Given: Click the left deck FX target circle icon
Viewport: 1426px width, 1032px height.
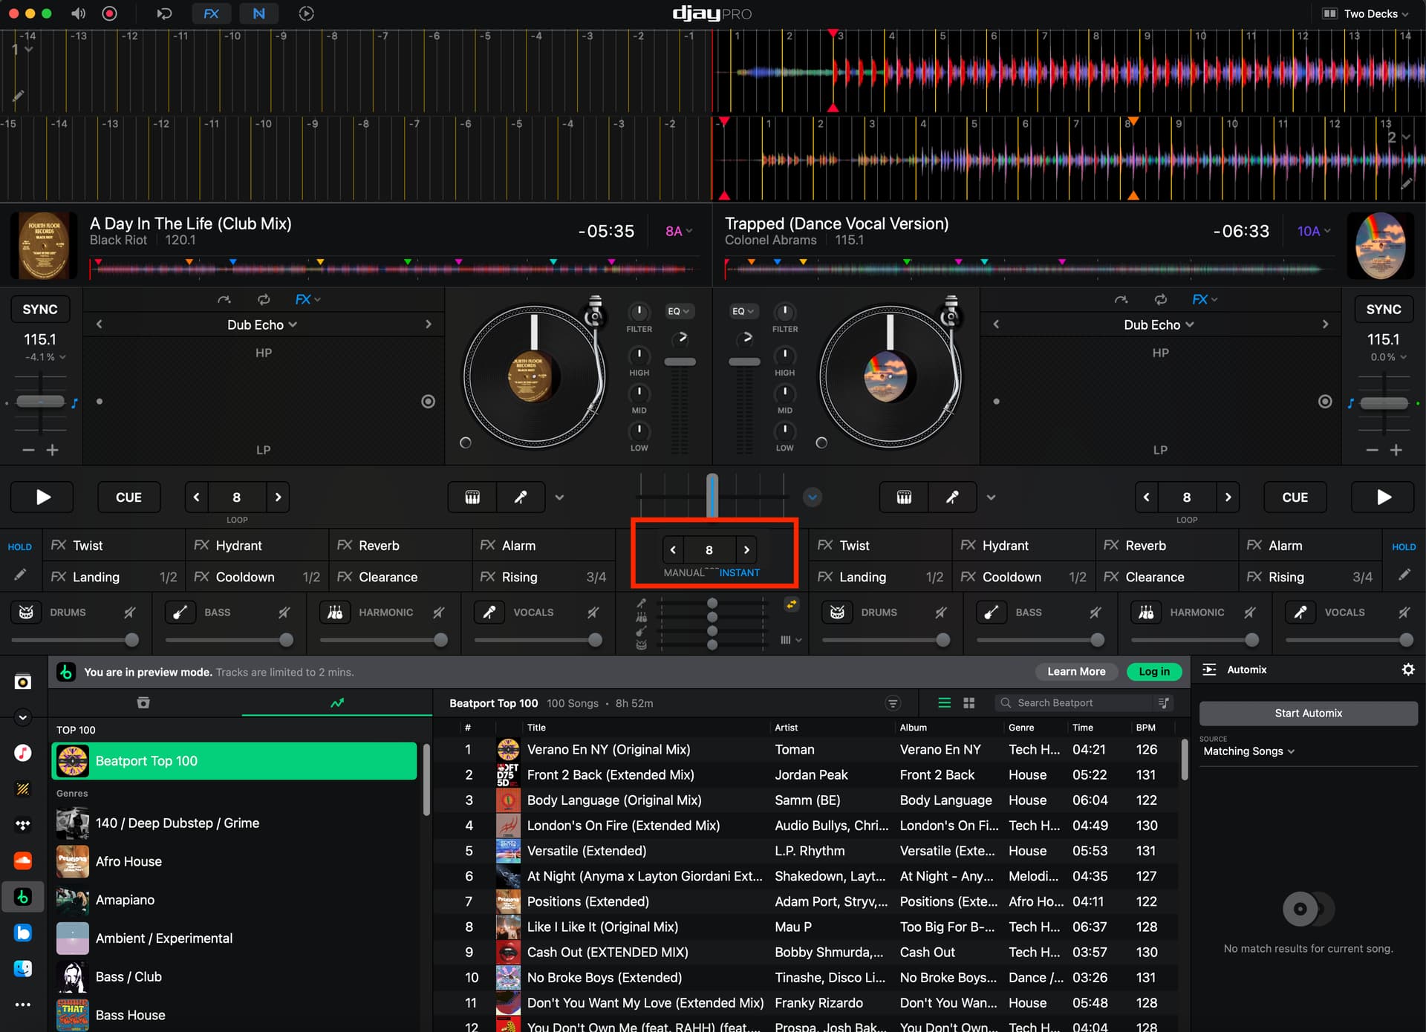Looking at the screenshot, I should pos(428,402).
